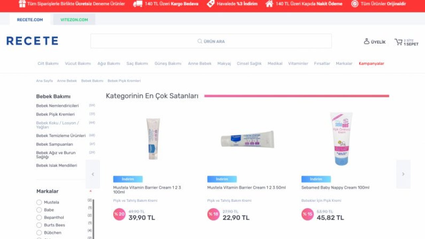Click the ÜRÜN ARA search field
Viewport: 425px width, 239px height.
pos(211,41)
